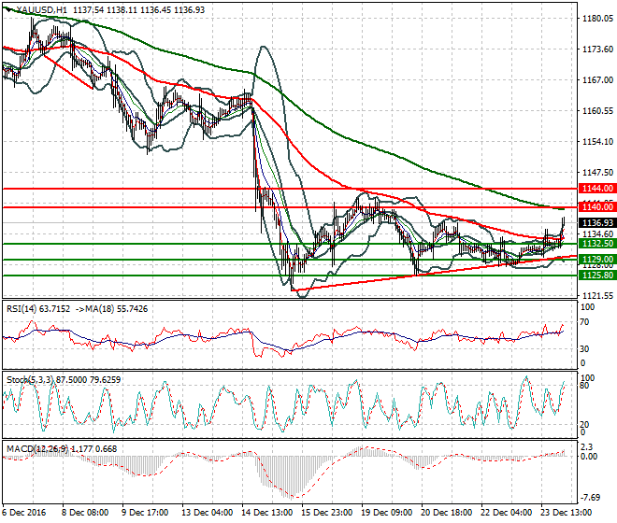Click the 1180.05 price scale value

597,18
